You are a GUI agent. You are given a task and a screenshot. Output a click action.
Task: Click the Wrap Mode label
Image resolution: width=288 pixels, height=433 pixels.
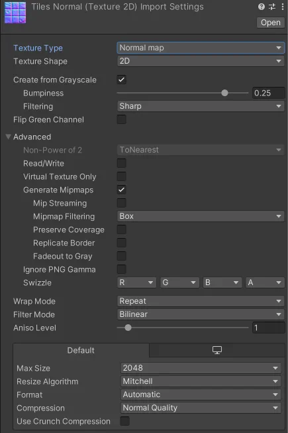[x=34, y=301]
